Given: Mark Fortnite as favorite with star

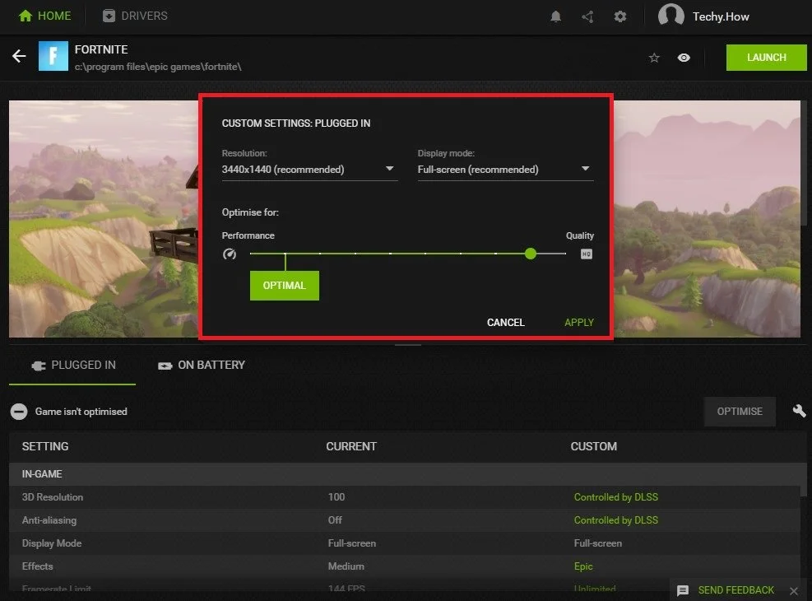Looking at the screenshot, I should pos(654,58).
